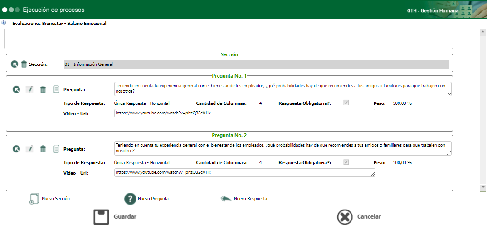Click the Pregunta text area in Pregunta No. 2

click(283, 148)
